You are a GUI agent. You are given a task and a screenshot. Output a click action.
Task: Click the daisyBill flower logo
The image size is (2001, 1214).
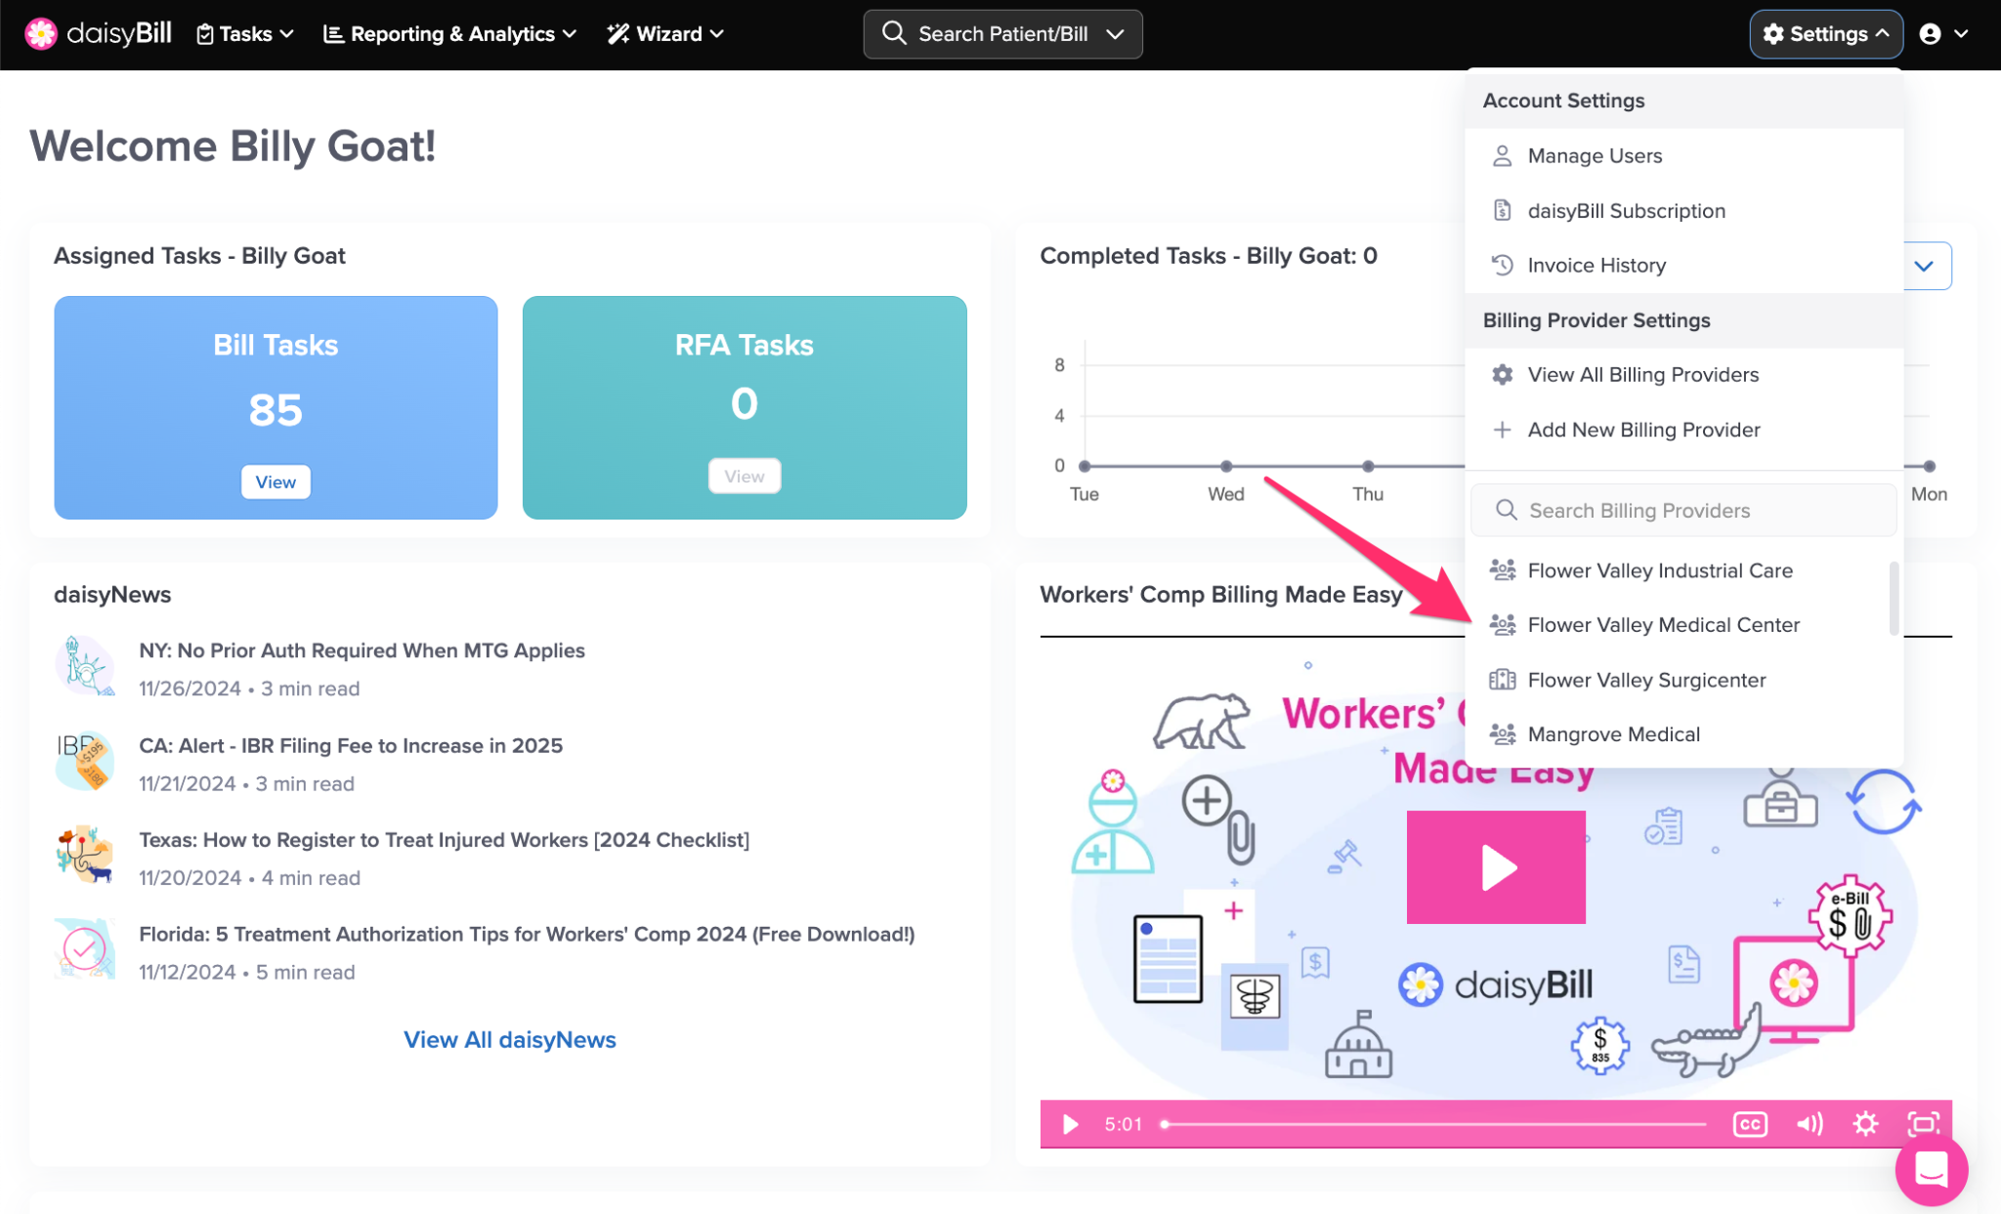[41, 34]
